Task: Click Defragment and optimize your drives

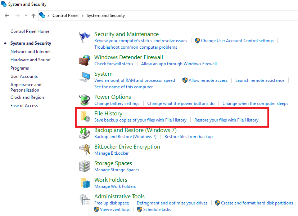Action: (x=172, y=203)
